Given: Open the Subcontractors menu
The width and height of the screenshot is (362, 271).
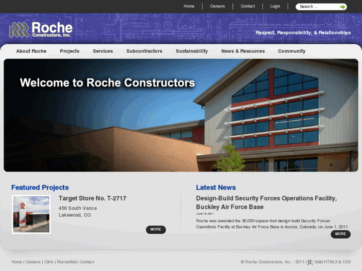Looking at the screenshot, I should tap(144, 51).
